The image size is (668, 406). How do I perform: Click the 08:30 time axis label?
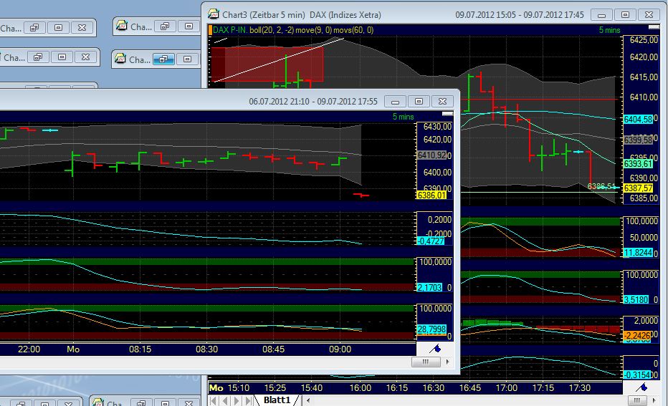(x=206, y=349)
